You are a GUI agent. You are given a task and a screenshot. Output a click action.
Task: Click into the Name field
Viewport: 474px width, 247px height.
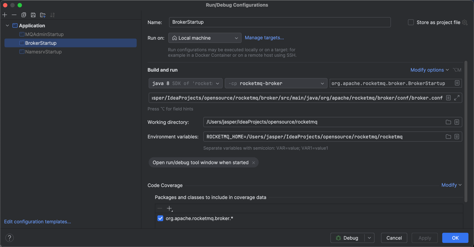280,22
